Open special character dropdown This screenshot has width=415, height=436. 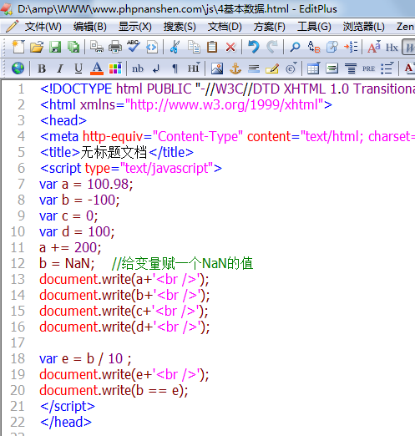(x=291, y=68)
